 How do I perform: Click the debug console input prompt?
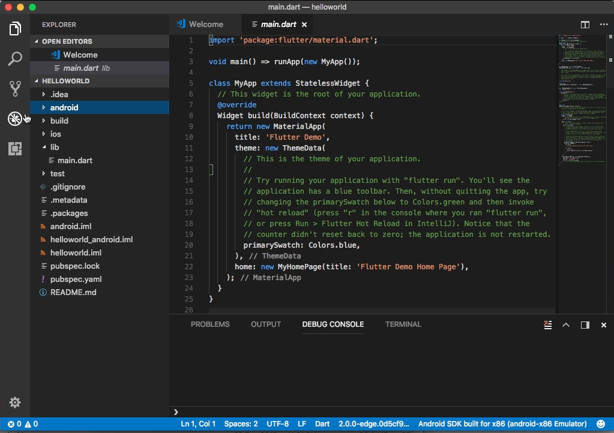[391, 412]
